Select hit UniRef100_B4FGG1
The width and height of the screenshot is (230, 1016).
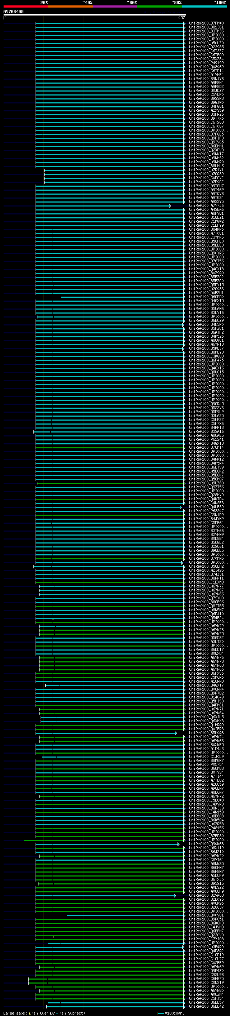(x=206, y=106)
